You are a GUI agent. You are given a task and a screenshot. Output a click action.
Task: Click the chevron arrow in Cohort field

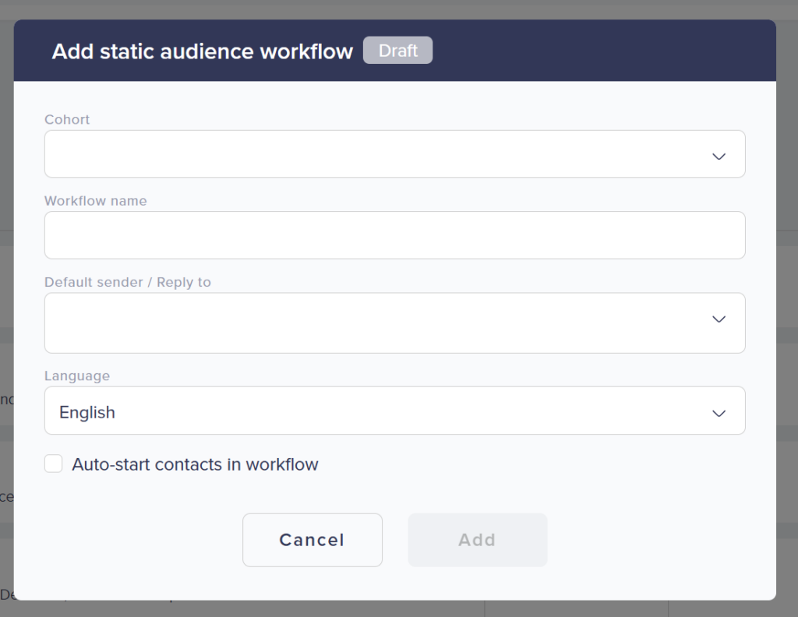tap(719, 157)
